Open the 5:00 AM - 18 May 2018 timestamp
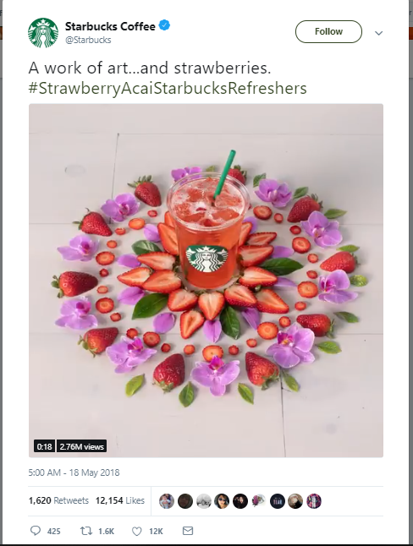Screen dimensions: 413x546 pyautogui.click(x=74, y=472)
